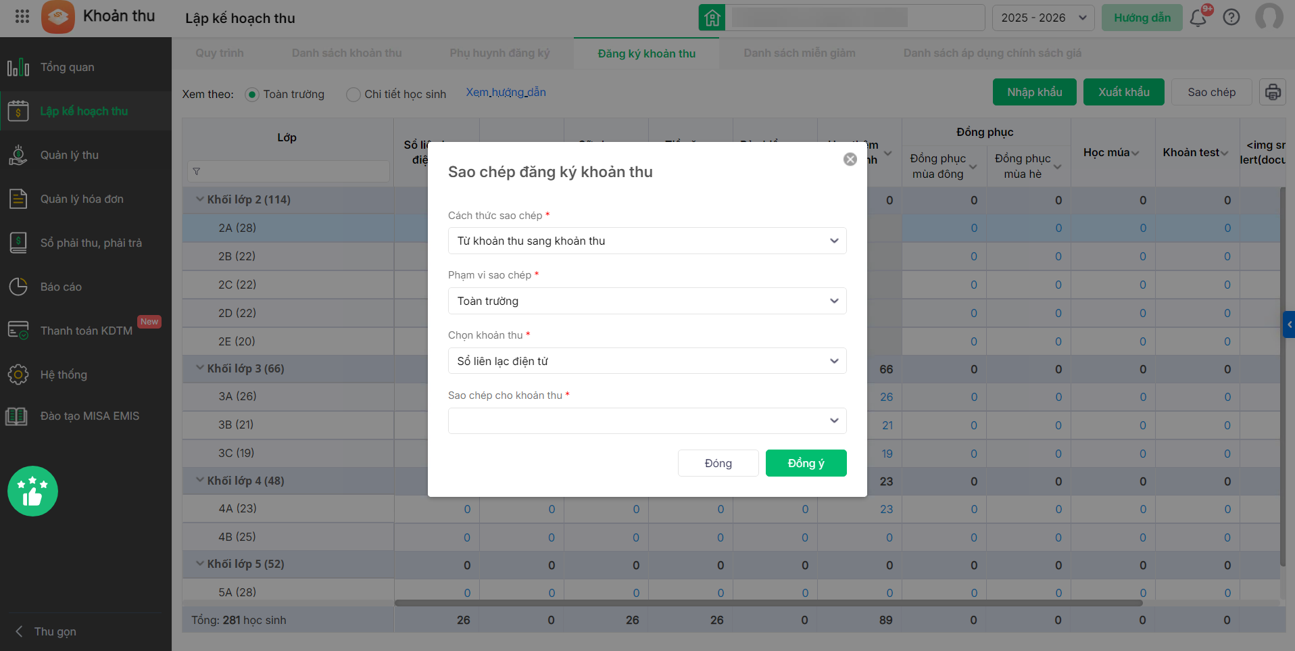Click the printer icon button
Screen dimensions: 1295x651
click(1273, 92)
